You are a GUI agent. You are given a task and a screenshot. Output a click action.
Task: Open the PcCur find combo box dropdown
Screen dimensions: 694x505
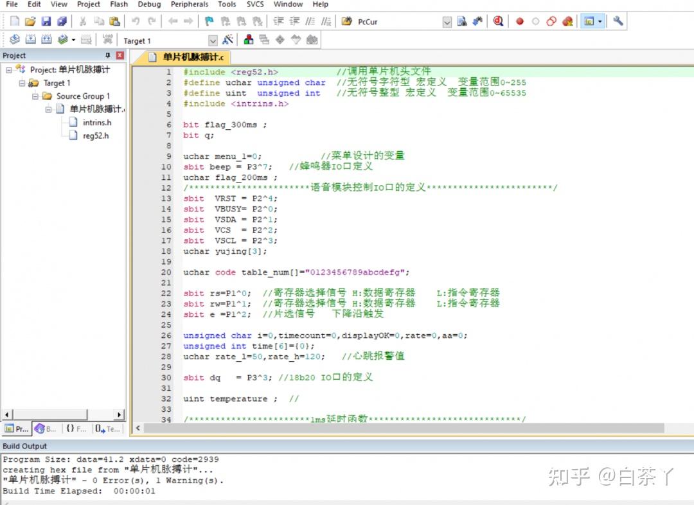pos(447,22)
